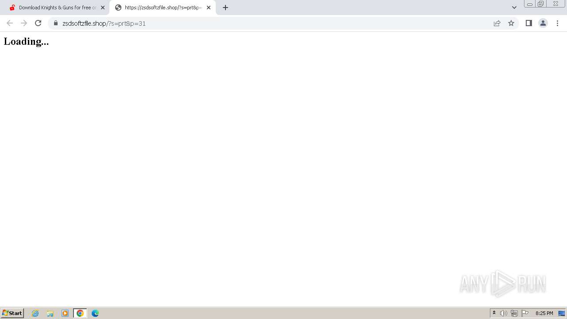Open Windows Media Player from taskbar

(x=65, y=313)
